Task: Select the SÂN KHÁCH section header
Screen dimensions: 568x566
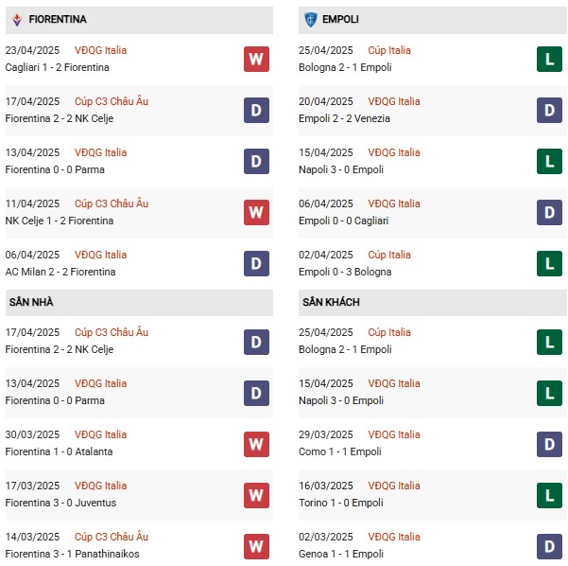Action: (x=331, y=302)
